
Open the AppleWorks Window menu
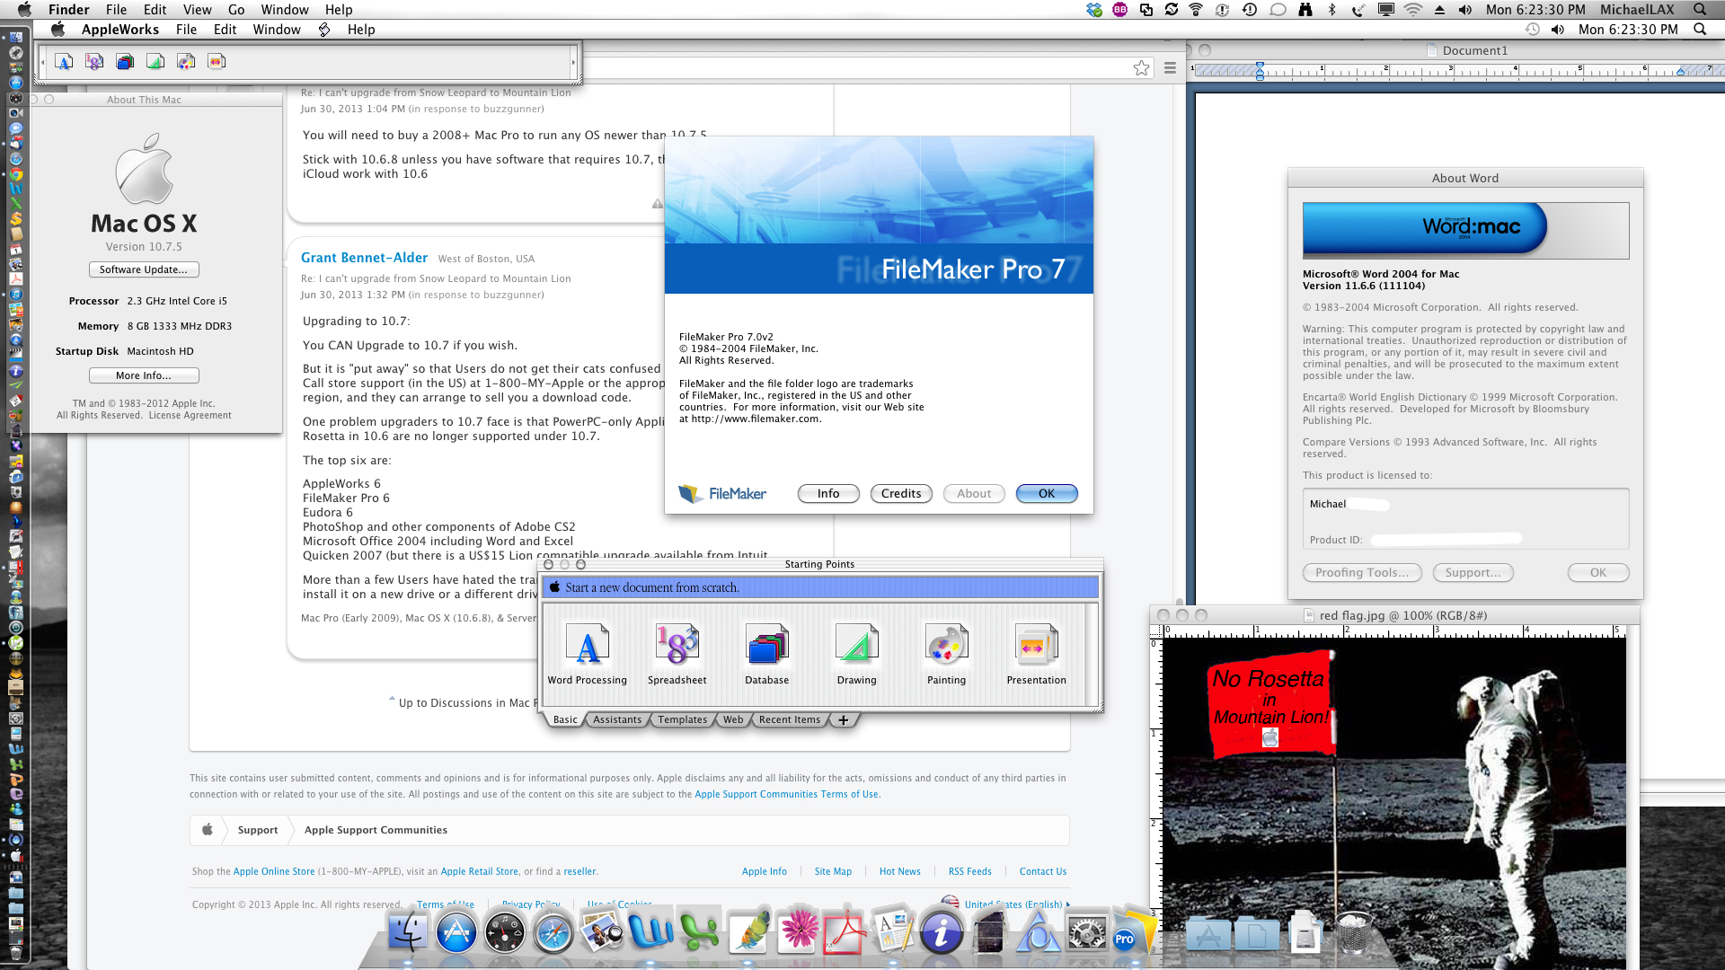click(x=277, y=30)
